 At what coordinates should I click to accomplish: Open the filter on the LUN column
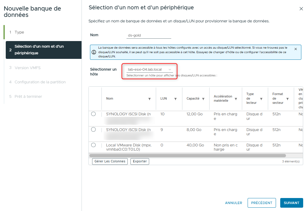pos(175,99)
